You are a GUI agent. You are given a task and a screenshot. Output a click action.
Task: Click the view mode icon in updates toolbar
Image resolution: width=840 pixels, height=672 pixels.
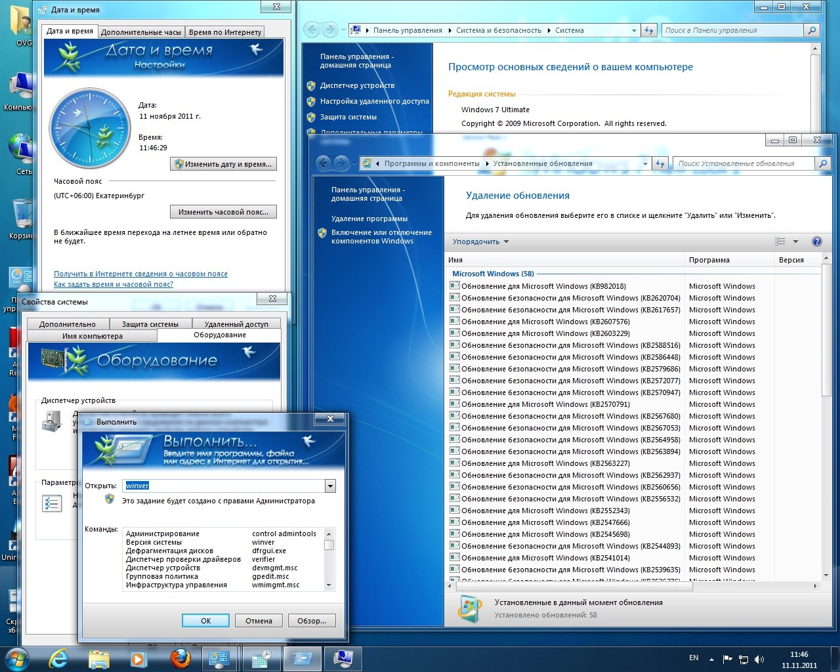tap(780, 241)
